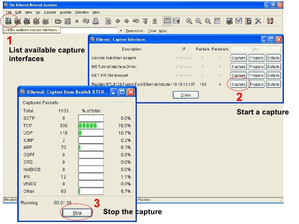Click the Print packets toolbar icon
Screen dimensions: 299x224
point(95,21)
